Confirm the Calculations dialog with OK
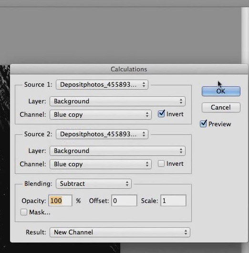Viewport: 249px width, 253px height. (221, 91)
